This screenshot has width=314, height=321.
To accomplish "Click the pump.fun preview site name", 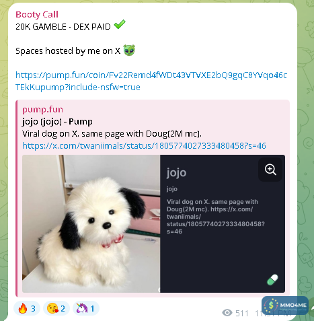I will (42, 110).
